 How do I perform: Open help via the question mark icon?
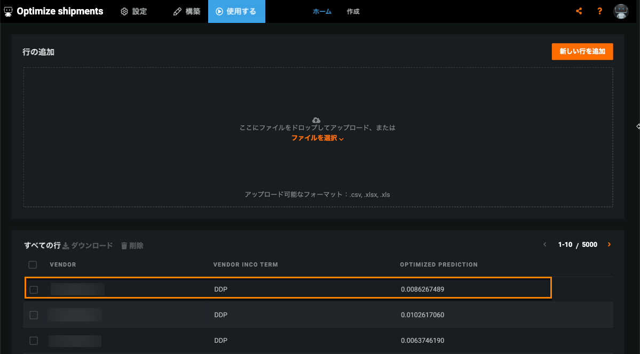(600, 11)
